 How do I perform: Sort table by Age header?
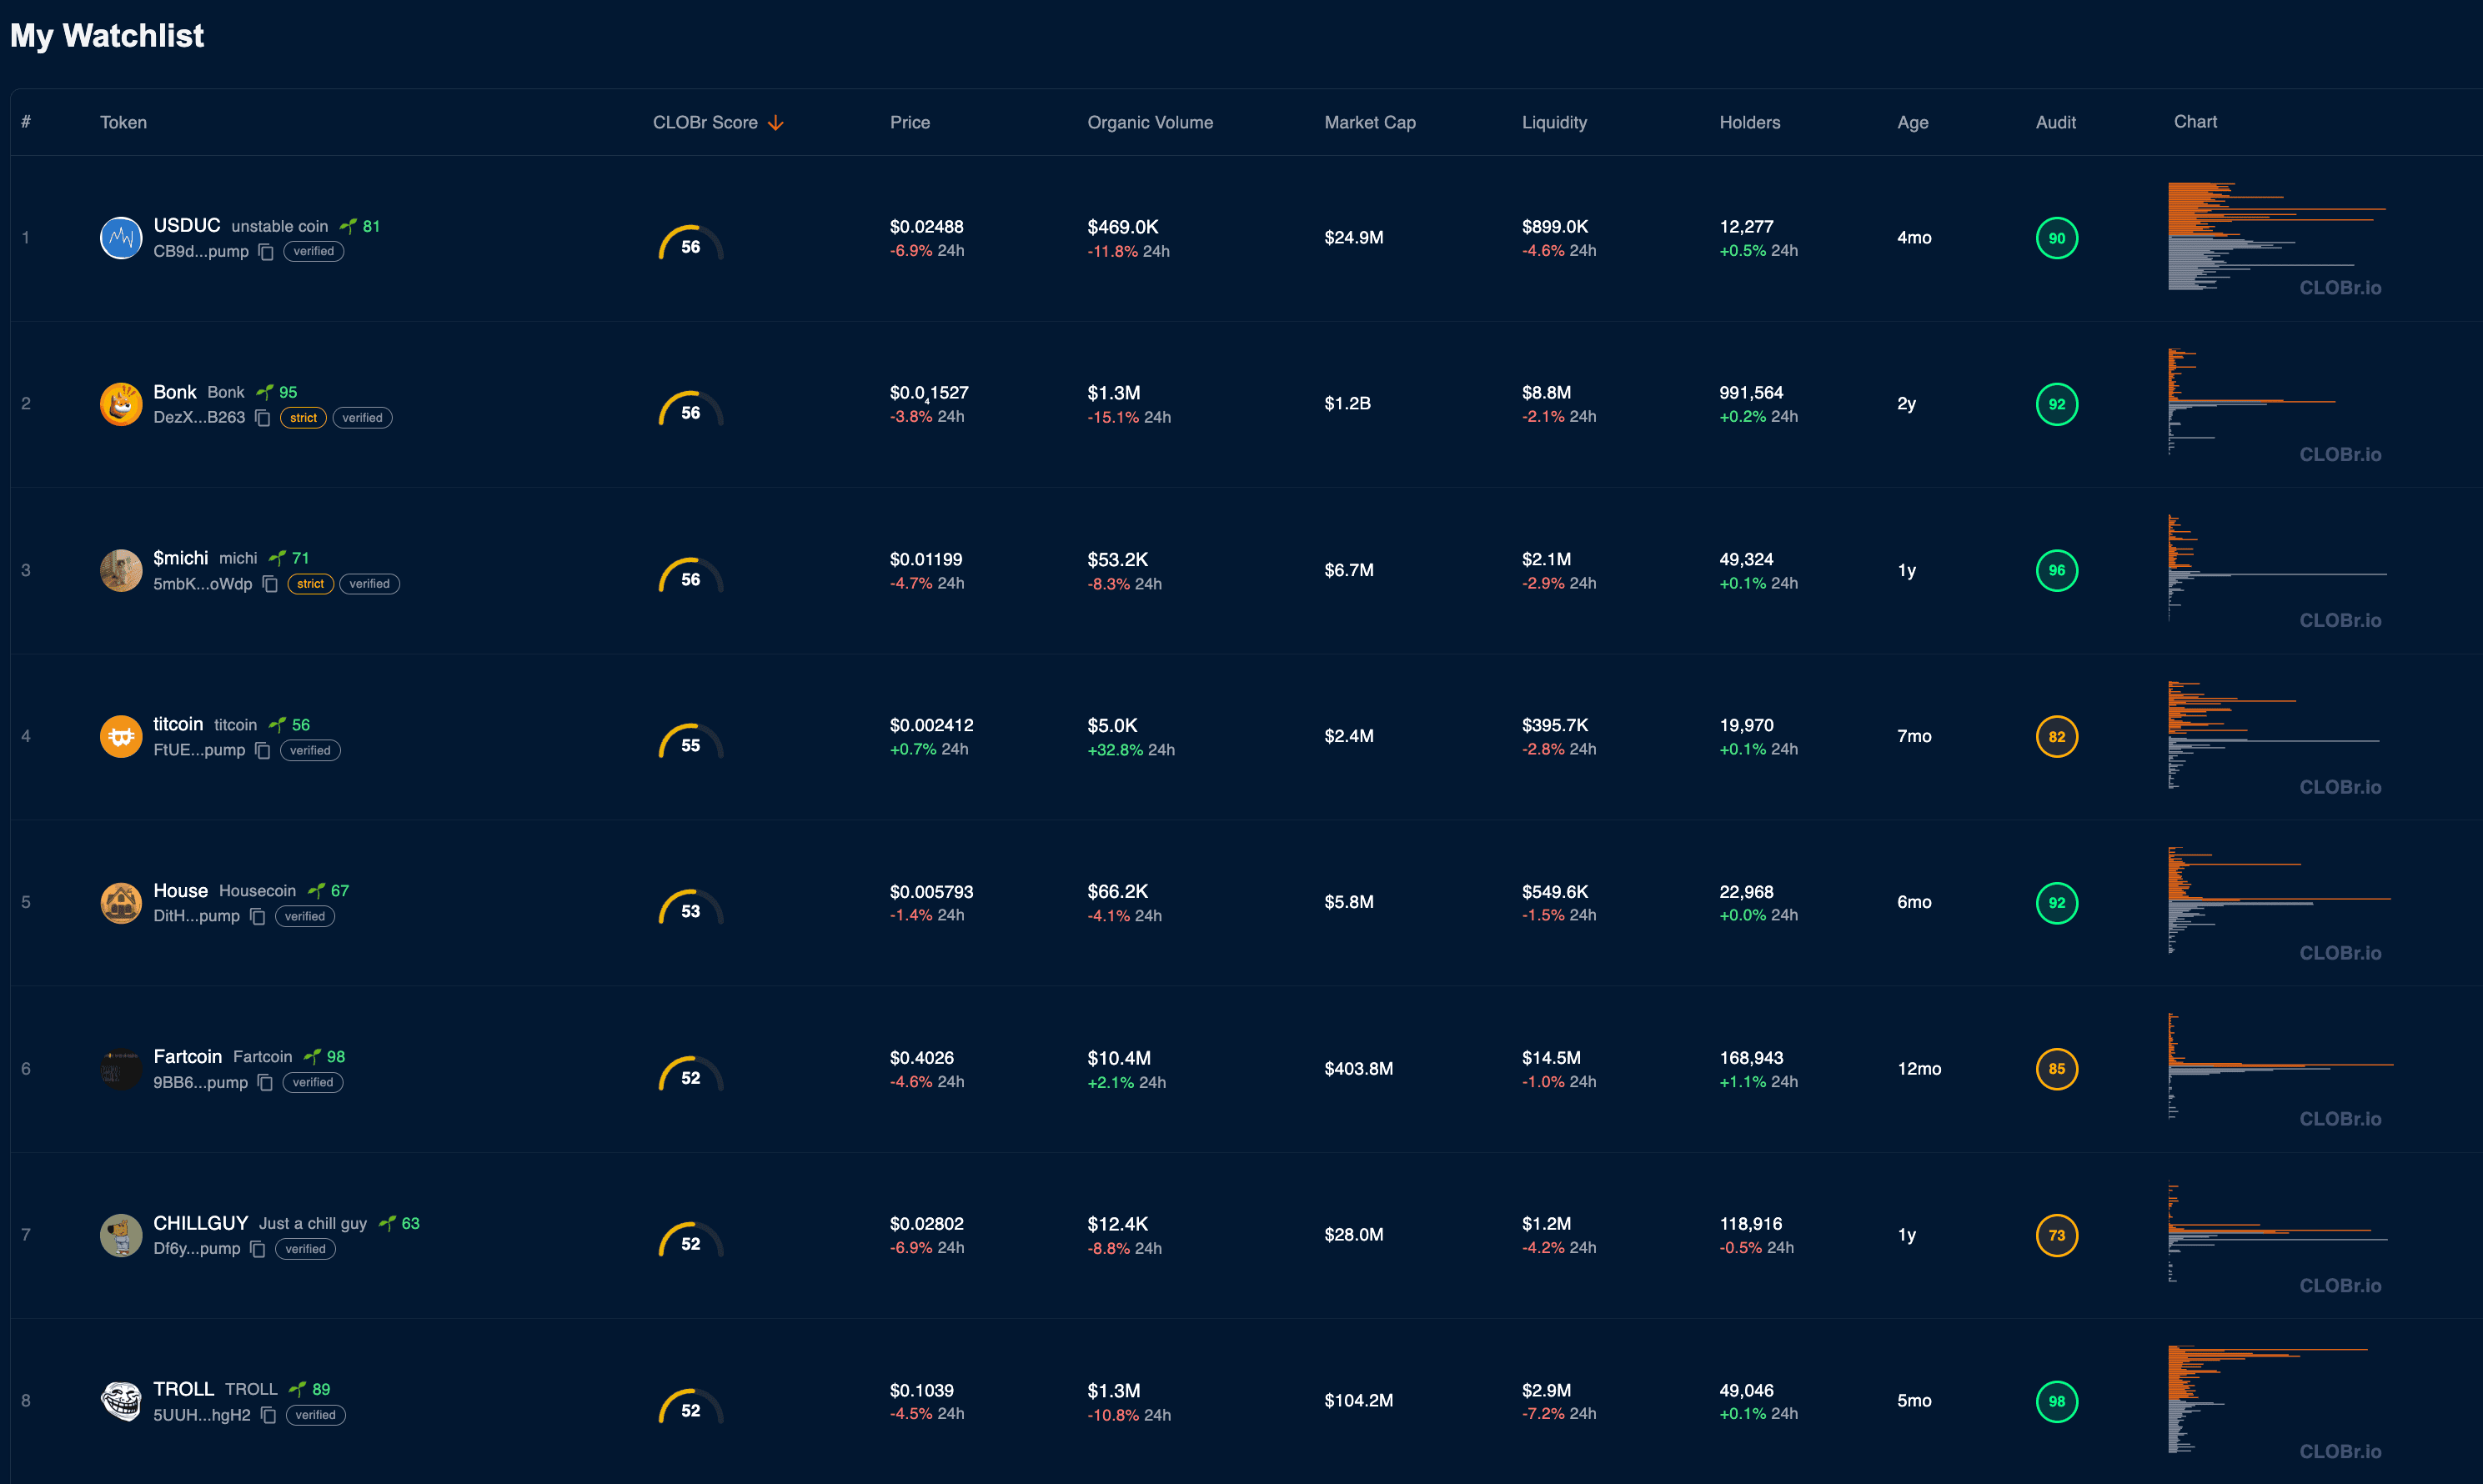(1912, 122)
